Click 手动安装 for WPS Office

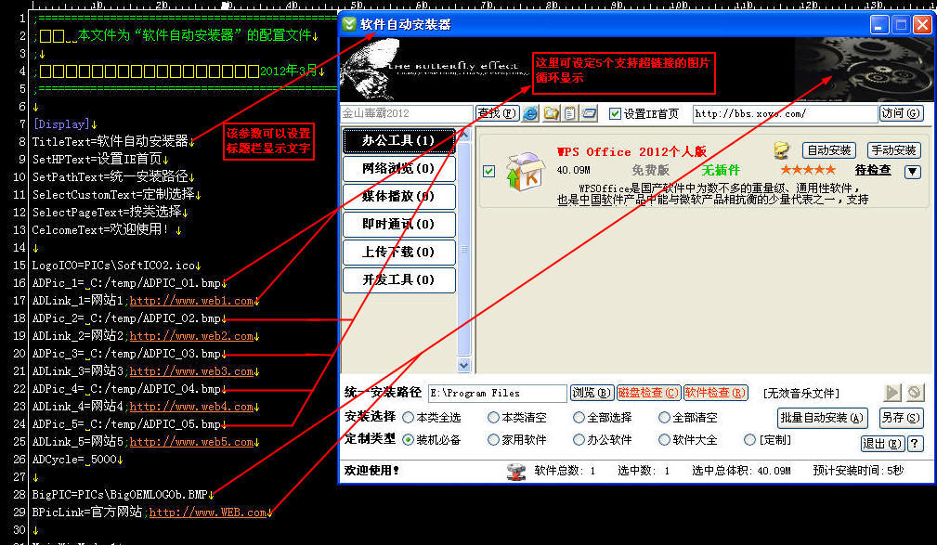[x=893, y=150]
